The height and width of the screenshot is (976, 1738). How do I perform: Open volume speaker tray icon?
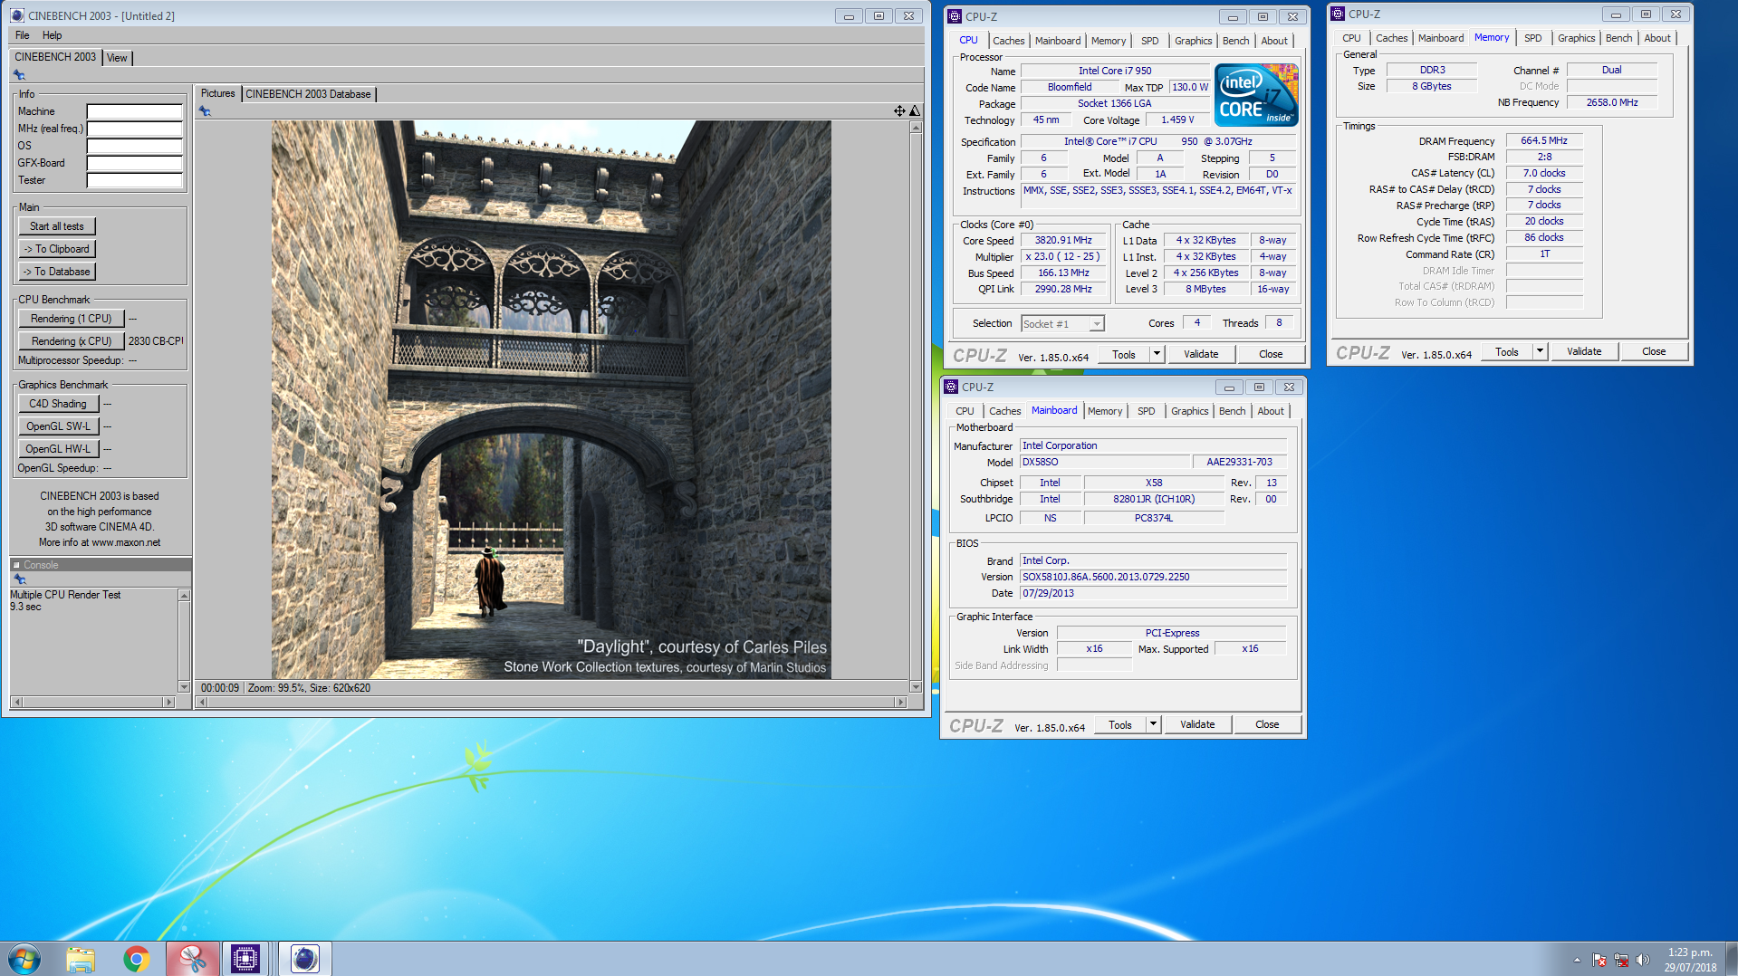(x=1643, y=960)
